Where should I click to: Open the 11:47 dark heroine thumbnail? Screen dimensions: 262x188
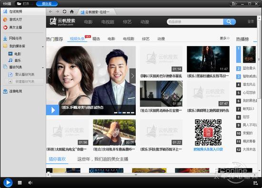coord(208,59)
